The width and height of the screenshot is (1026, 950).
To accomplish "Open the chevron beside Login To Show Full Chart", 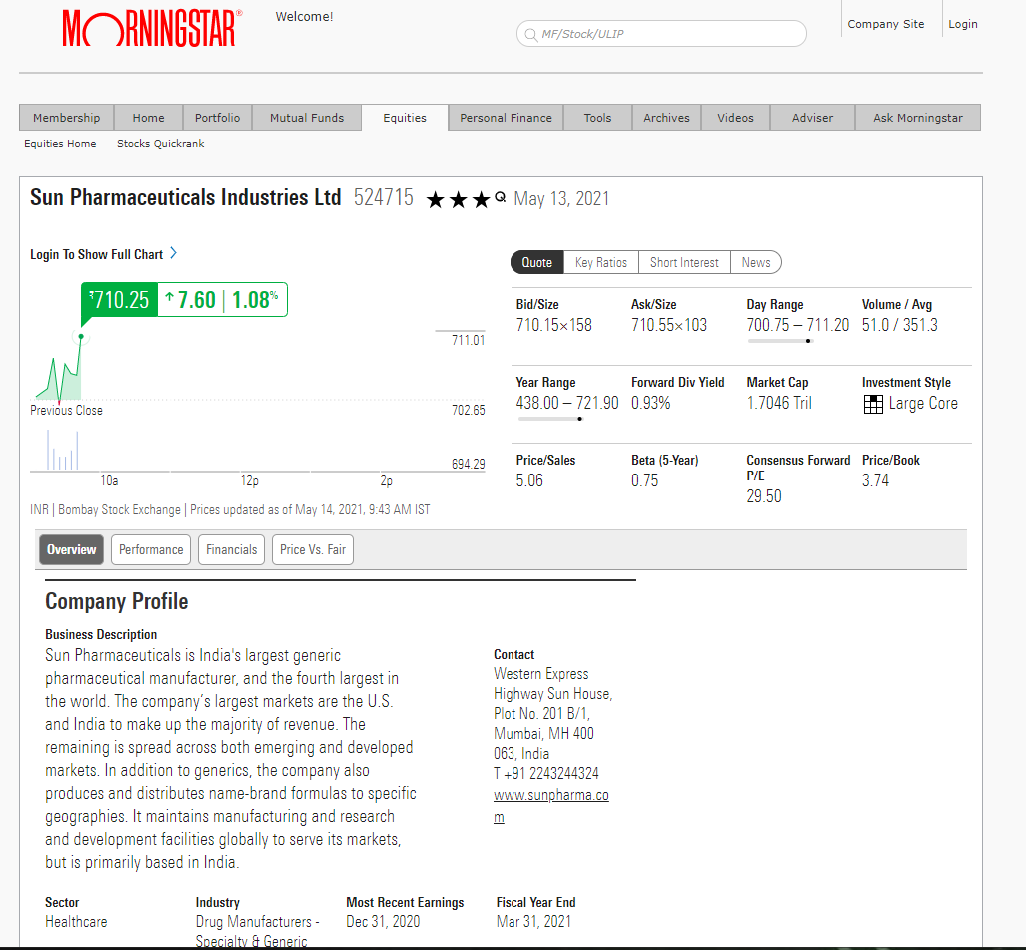I will click(x=174, y=253).
